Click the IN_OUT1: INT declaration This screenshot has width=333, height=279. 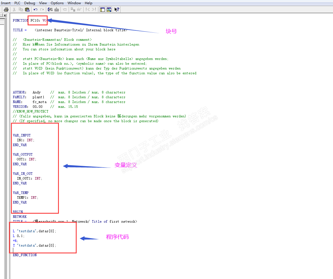tap(30, 178)
